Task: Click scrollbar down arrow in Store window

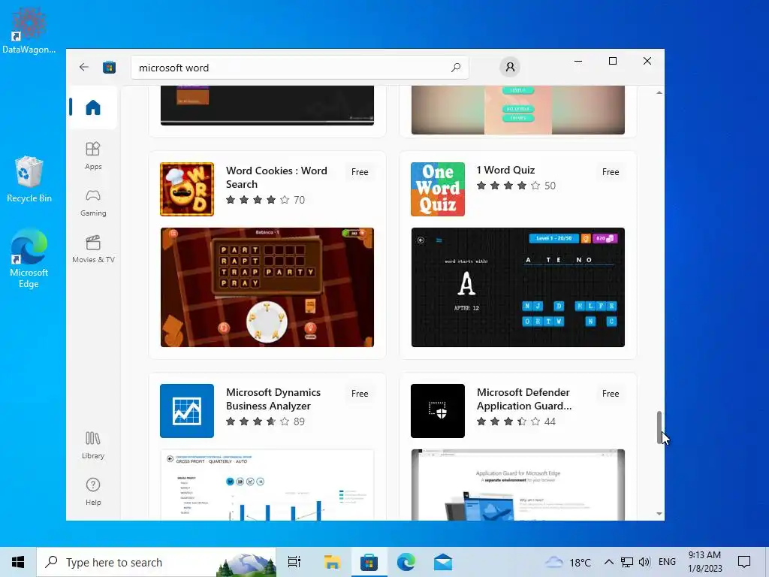Action: (x=659, y=514)
